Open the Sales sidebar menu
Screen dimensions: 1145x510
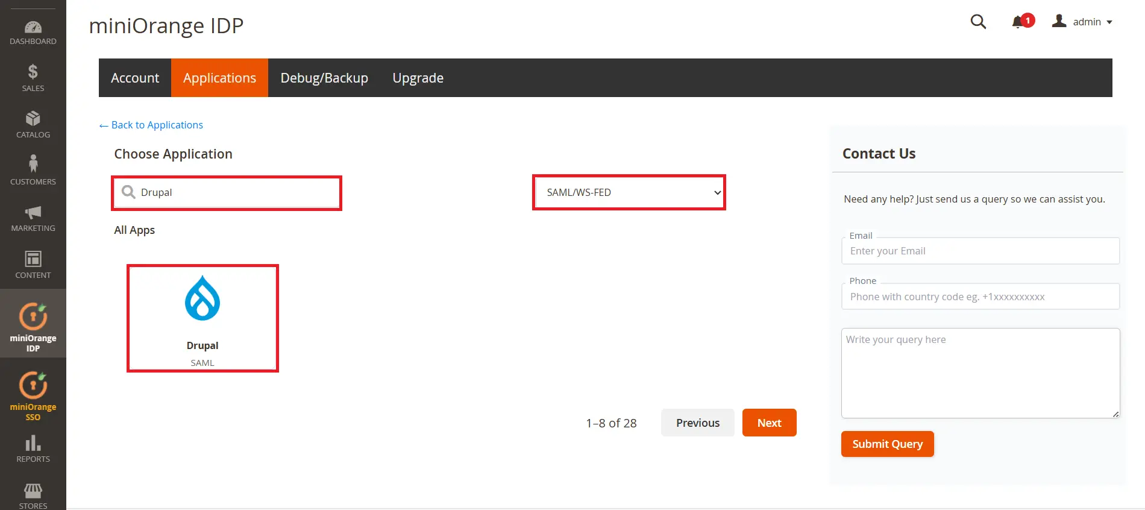[x=33, y=78]
